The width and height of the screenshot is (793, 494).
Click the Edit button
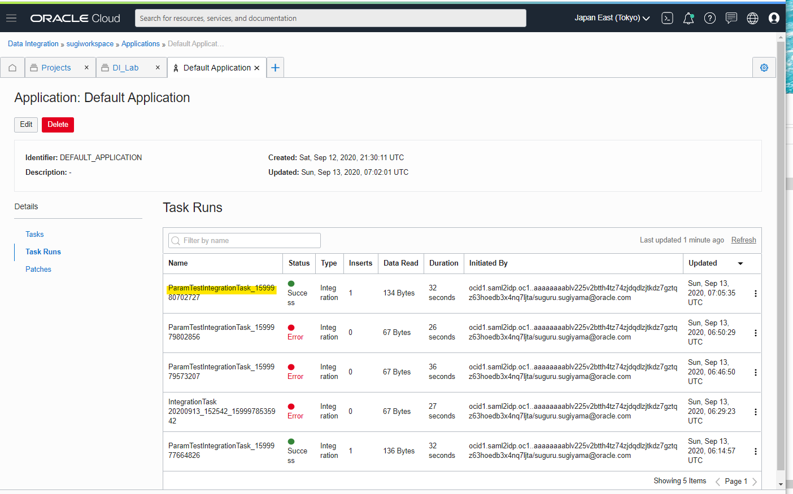(26, 125)
